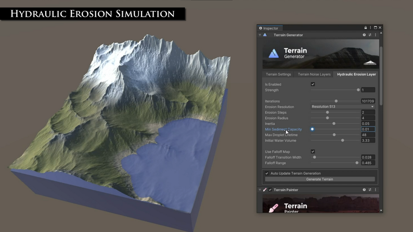The height and width of the screenshot is (232, 413).
Task: Open Terrain Generator component options menu
Action: pos(376,35)
